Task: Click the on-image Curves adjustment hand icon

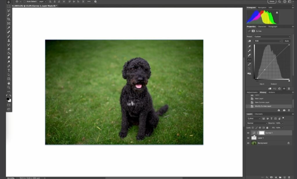Action: (x=249, y=41)
